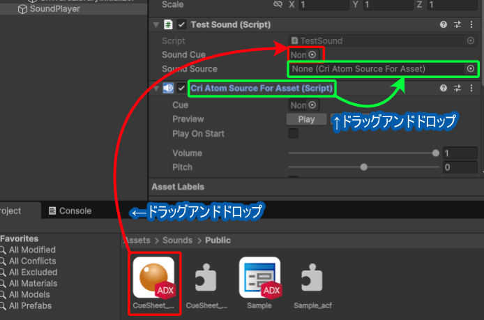Click the Sound Source label
The image size is (484, 320).
[x=190, y=69]
